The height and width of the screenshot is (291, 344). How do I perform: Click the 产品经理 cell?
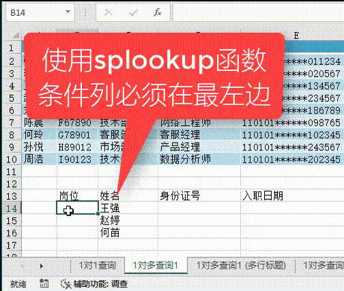click(x=199, y=147)
